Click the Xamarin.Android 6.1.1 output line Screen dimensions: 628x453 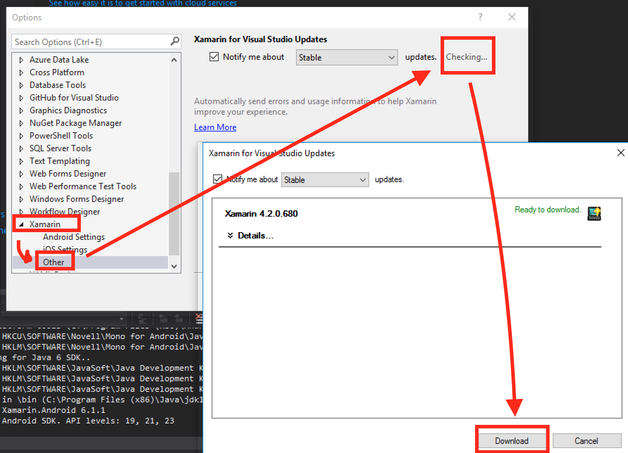tap(53, 410)
